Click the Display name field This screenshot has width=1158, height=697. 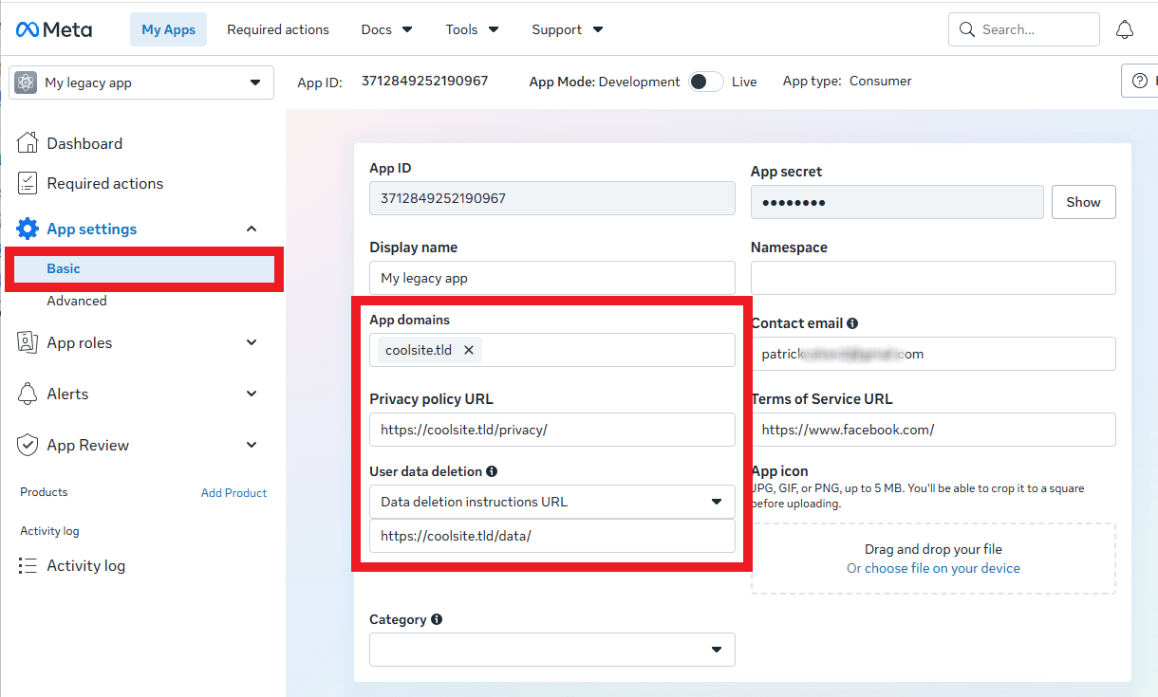click(x=552, y=278)
